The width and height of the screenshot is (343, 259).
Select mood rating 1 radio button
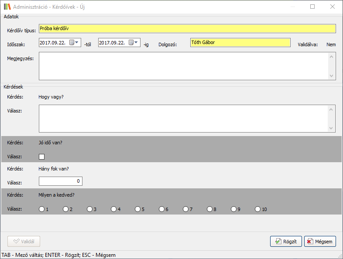click(42, 209)
